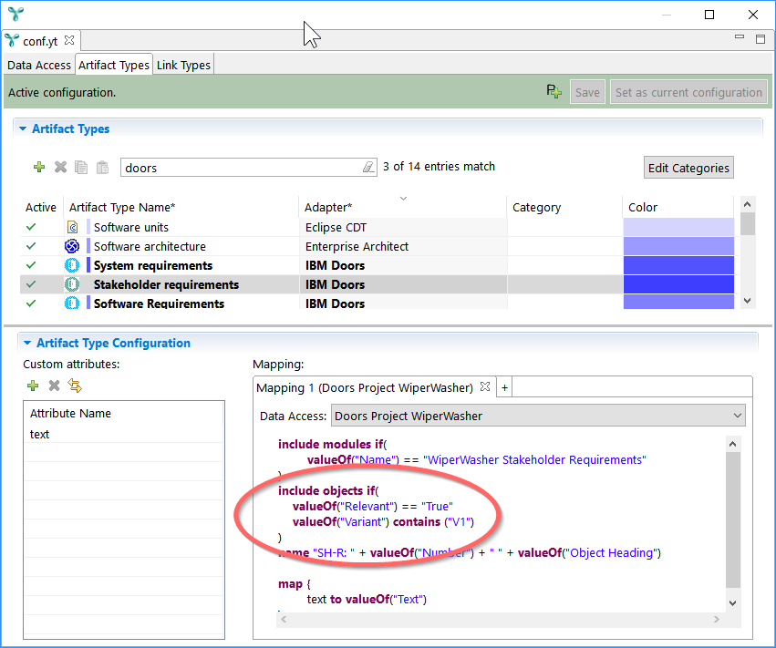Screen dimensions: 776x648
Task: Close the conf.yt editor tab
Action: point(69,41)
